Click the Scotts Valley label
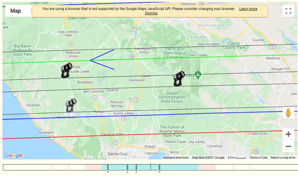Screen dimensions: 298x176 click(124, 113)
